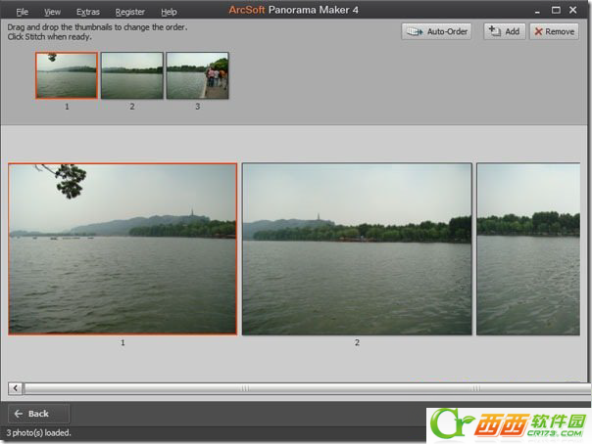
Task: Open the File menu
Action: [x=22, y=12]
